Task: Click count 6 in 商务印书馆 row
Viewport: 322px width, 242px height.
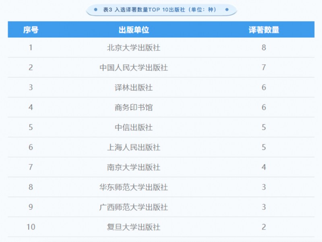Action: click(264, 107)
